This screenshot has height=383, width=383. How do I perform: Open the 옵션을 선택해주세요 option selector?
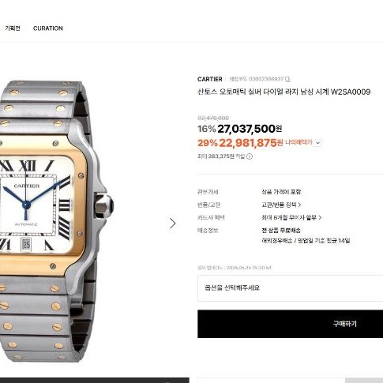pyautogui.click(x=290, y=288)
